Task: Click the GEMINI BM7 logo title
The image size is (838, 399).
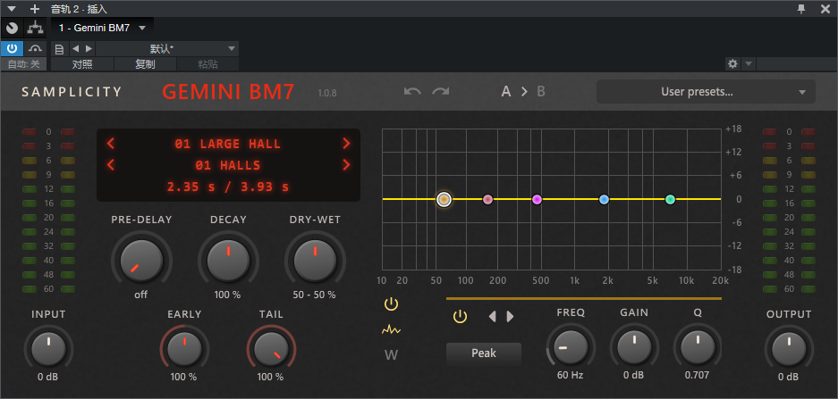Action: click(228, 92)
